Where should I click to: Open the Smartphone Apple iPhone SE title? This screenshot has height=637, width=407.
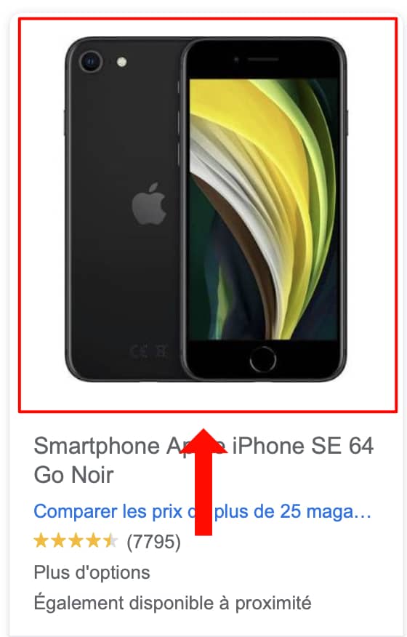[203, 460]
